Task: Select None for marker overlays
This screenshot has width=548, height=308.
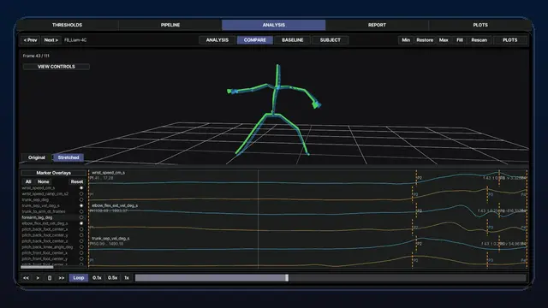Action: [x=44, y=181]
